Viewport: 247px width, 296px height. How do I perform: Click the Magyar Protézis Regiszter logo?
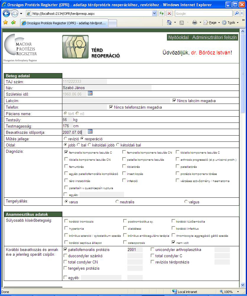20,48
